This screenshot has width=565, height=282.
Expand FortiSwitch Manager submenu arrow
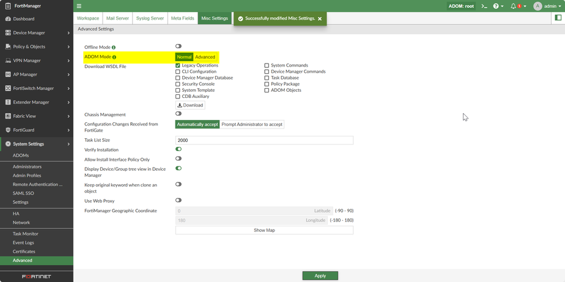click(x=68, y=88)
